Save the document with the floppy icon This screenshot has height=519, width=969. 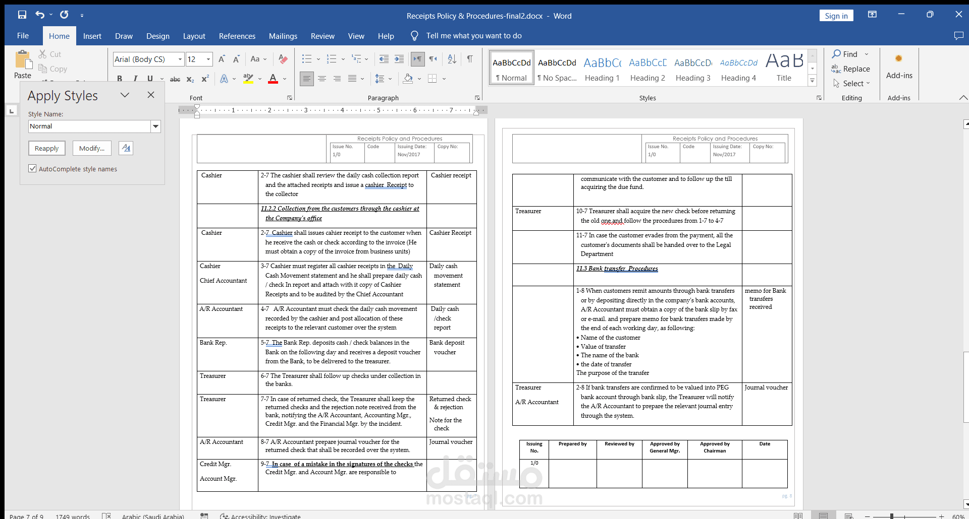coord(22,15)
